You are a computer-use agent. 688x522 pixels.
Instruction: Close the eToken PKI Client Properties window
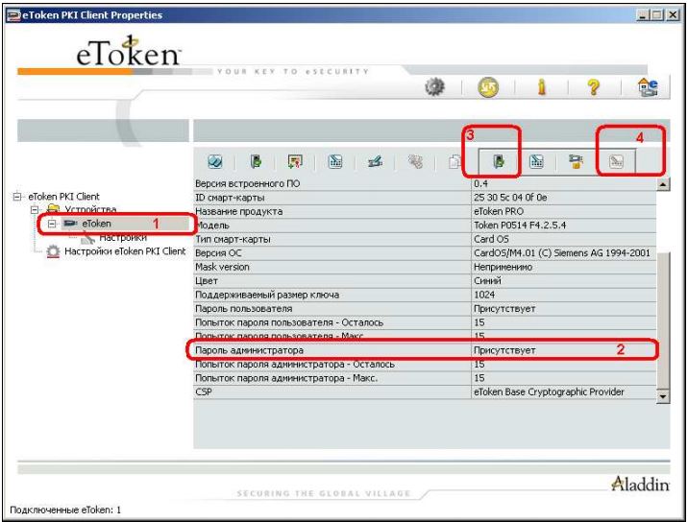(x=673, y=15)
